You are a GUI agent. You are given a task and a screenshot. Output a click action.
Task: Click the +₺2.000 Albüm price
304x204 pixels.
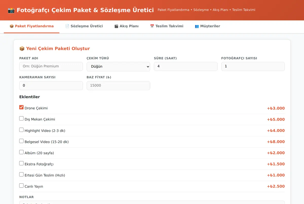click(276, 153)
